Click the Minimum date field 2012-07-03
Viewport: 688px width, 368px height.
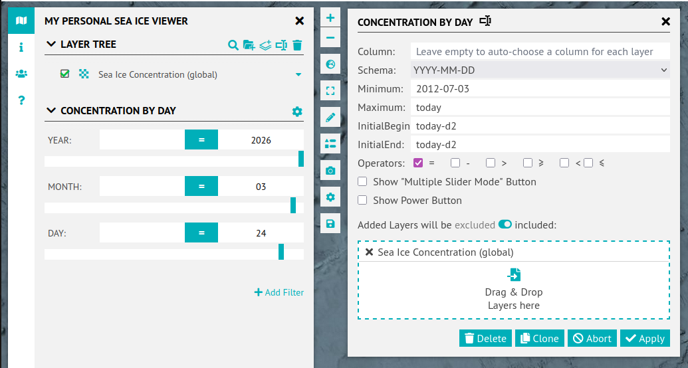click(x=540, y=88)
